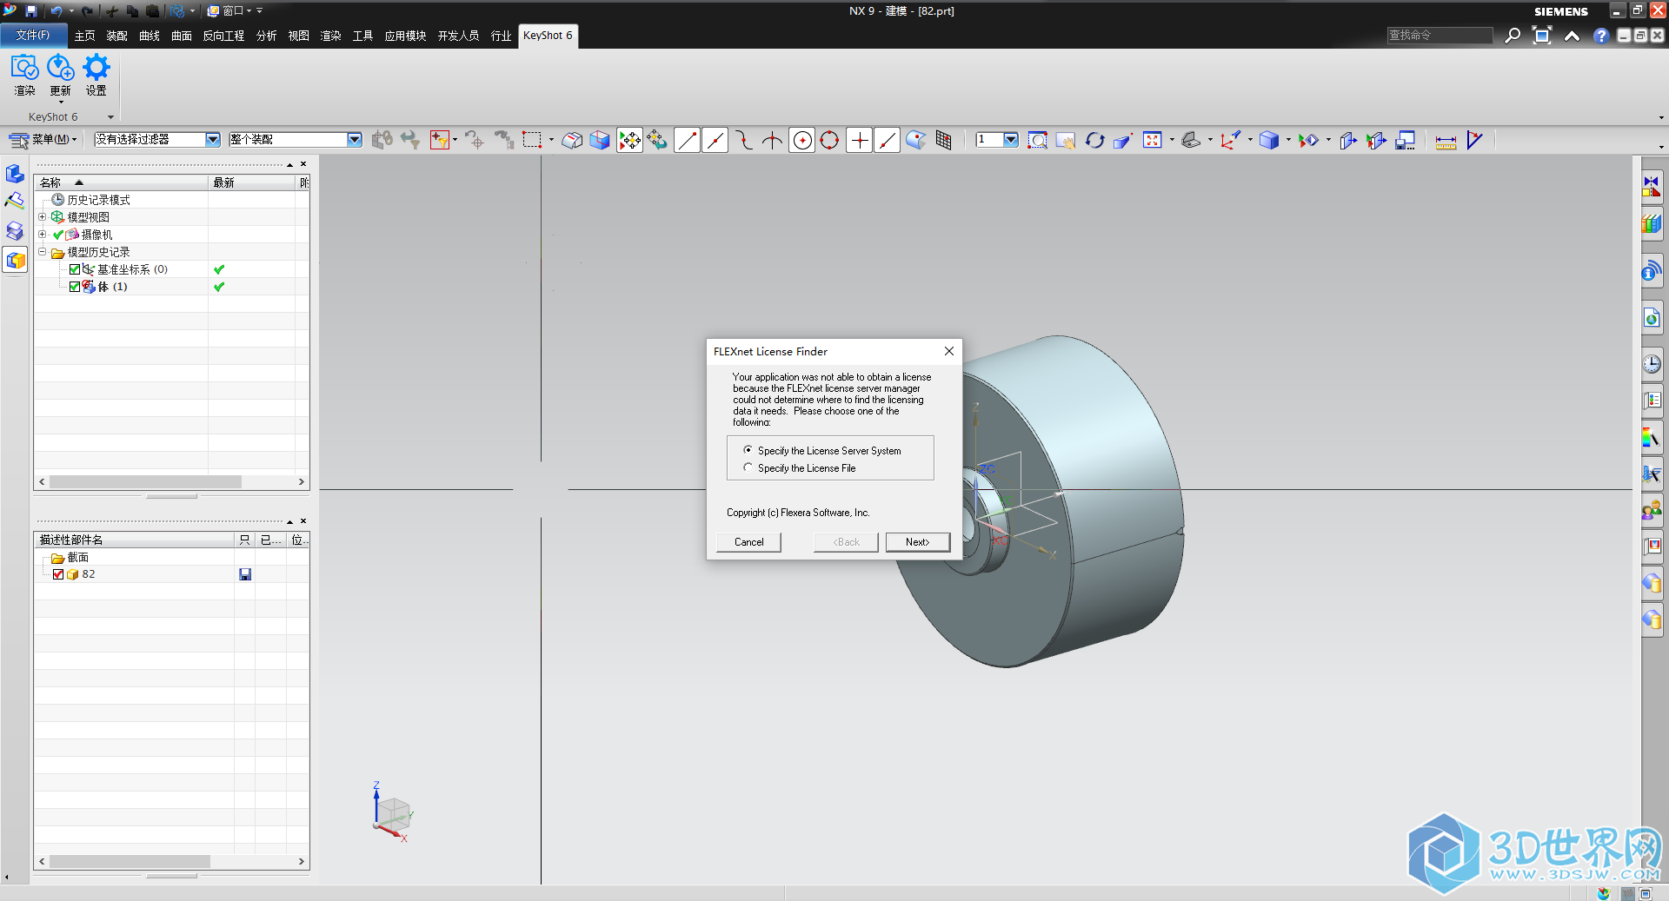
Task: Open the Web Browser icon on right sidebar
Action: 1652,319
